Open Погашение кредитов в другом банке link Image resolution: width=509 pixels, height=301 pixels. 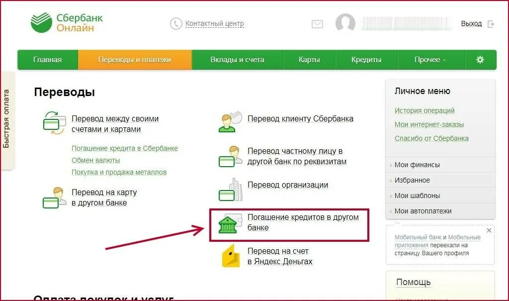(303, 222)
